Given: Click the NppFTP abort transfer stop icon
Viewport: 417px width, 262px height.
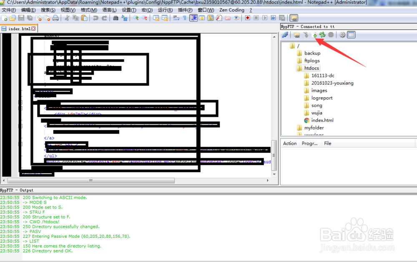Looking at the screenshot, I should tap(331, 35).
